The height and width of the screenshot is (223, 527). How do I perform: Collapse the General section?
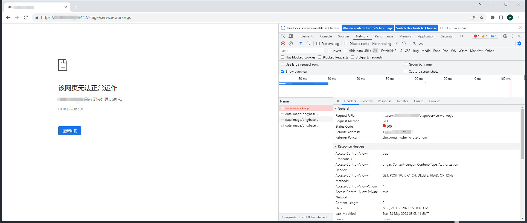(336, 108)
